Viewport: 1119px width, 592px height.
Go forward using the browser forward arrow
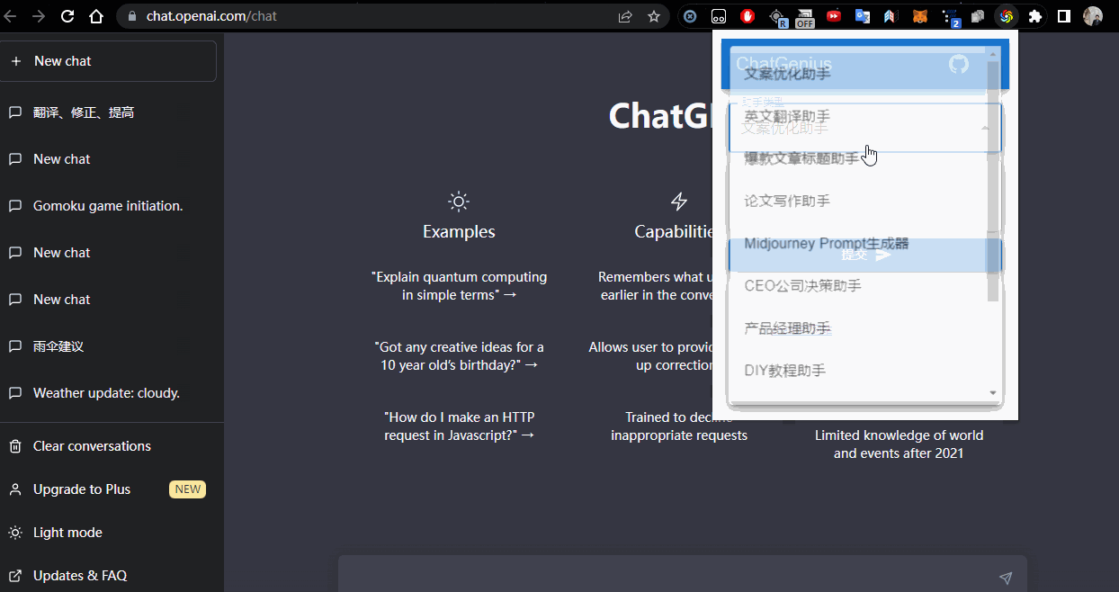(38, 16)
